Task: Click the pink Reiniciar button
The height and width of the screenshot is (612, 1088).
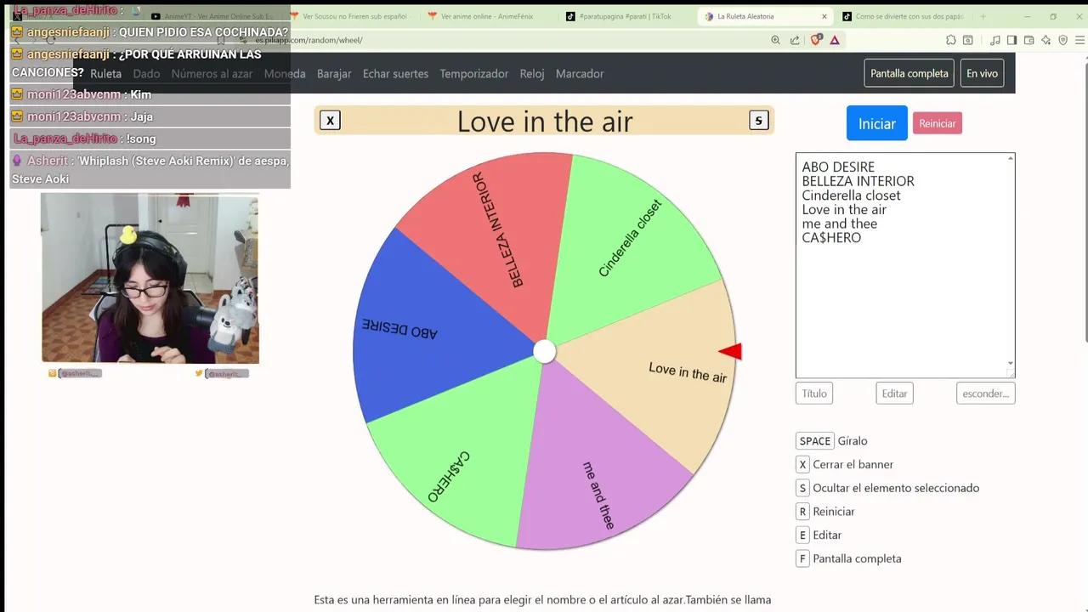Action: 938,123
